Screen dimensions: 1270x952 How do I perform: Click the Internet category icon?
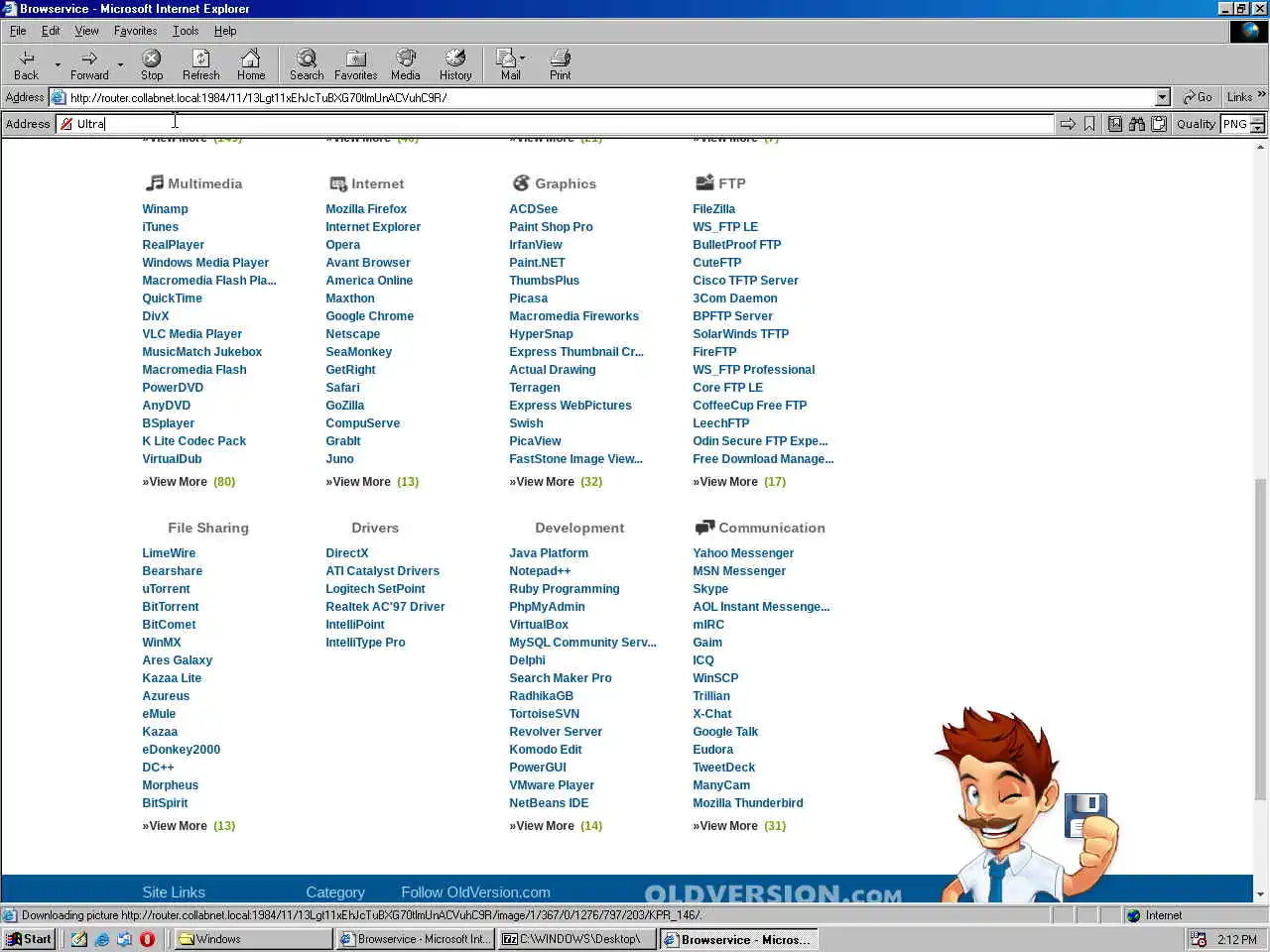(338, 183)
